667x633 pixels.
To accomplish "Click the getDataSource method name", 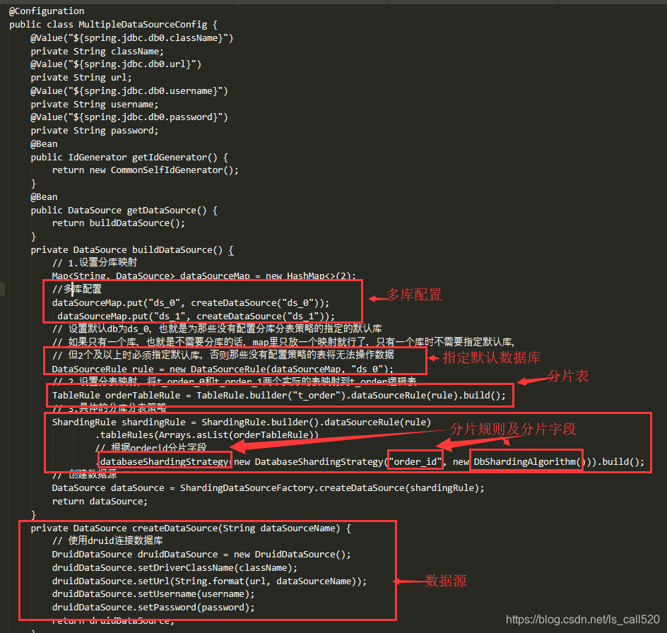I will (x=166, y=210).
